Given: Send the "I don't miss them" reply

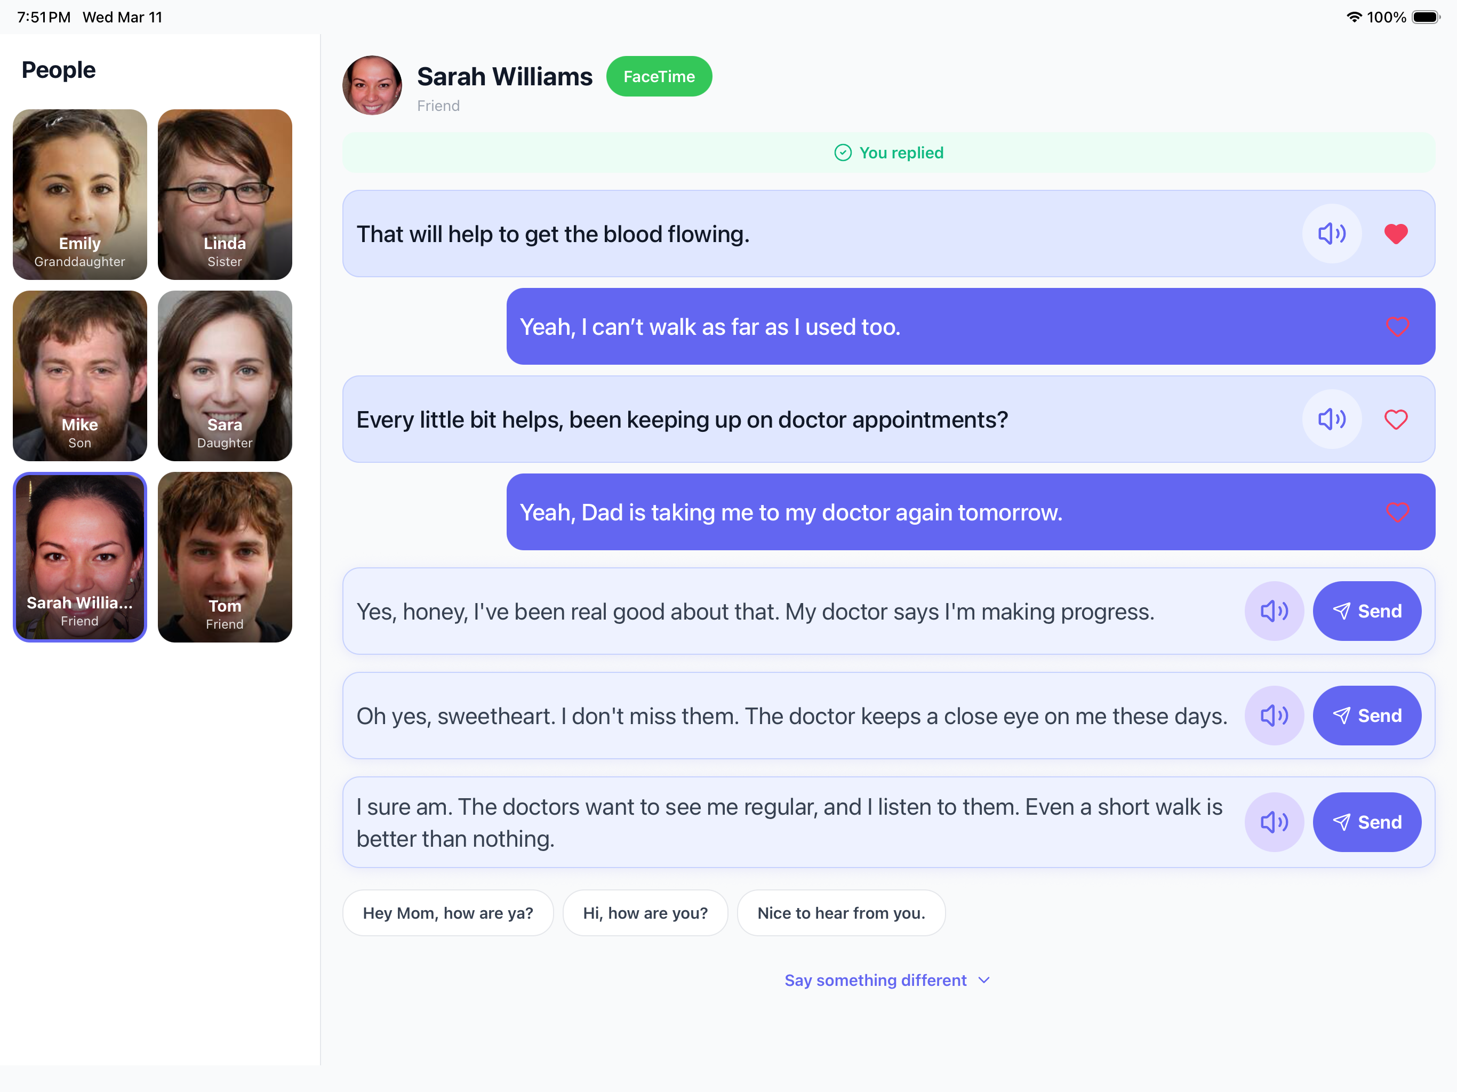Looking at the screenshot, I should click(x=1367, y=715).
